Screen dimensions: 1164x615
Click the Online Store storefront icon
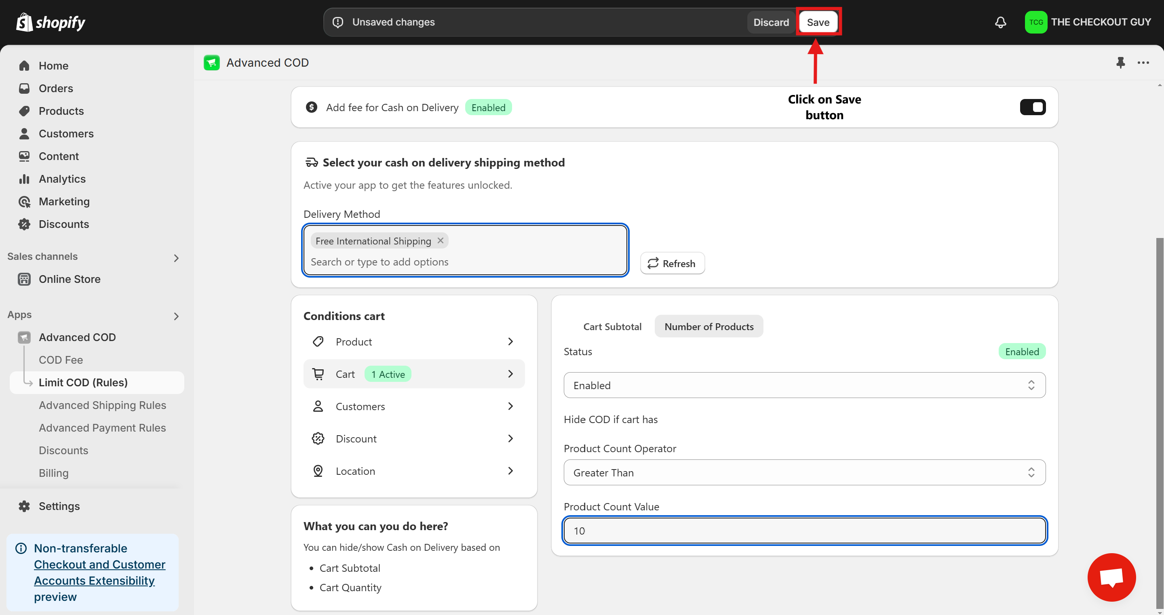[24, 279]
